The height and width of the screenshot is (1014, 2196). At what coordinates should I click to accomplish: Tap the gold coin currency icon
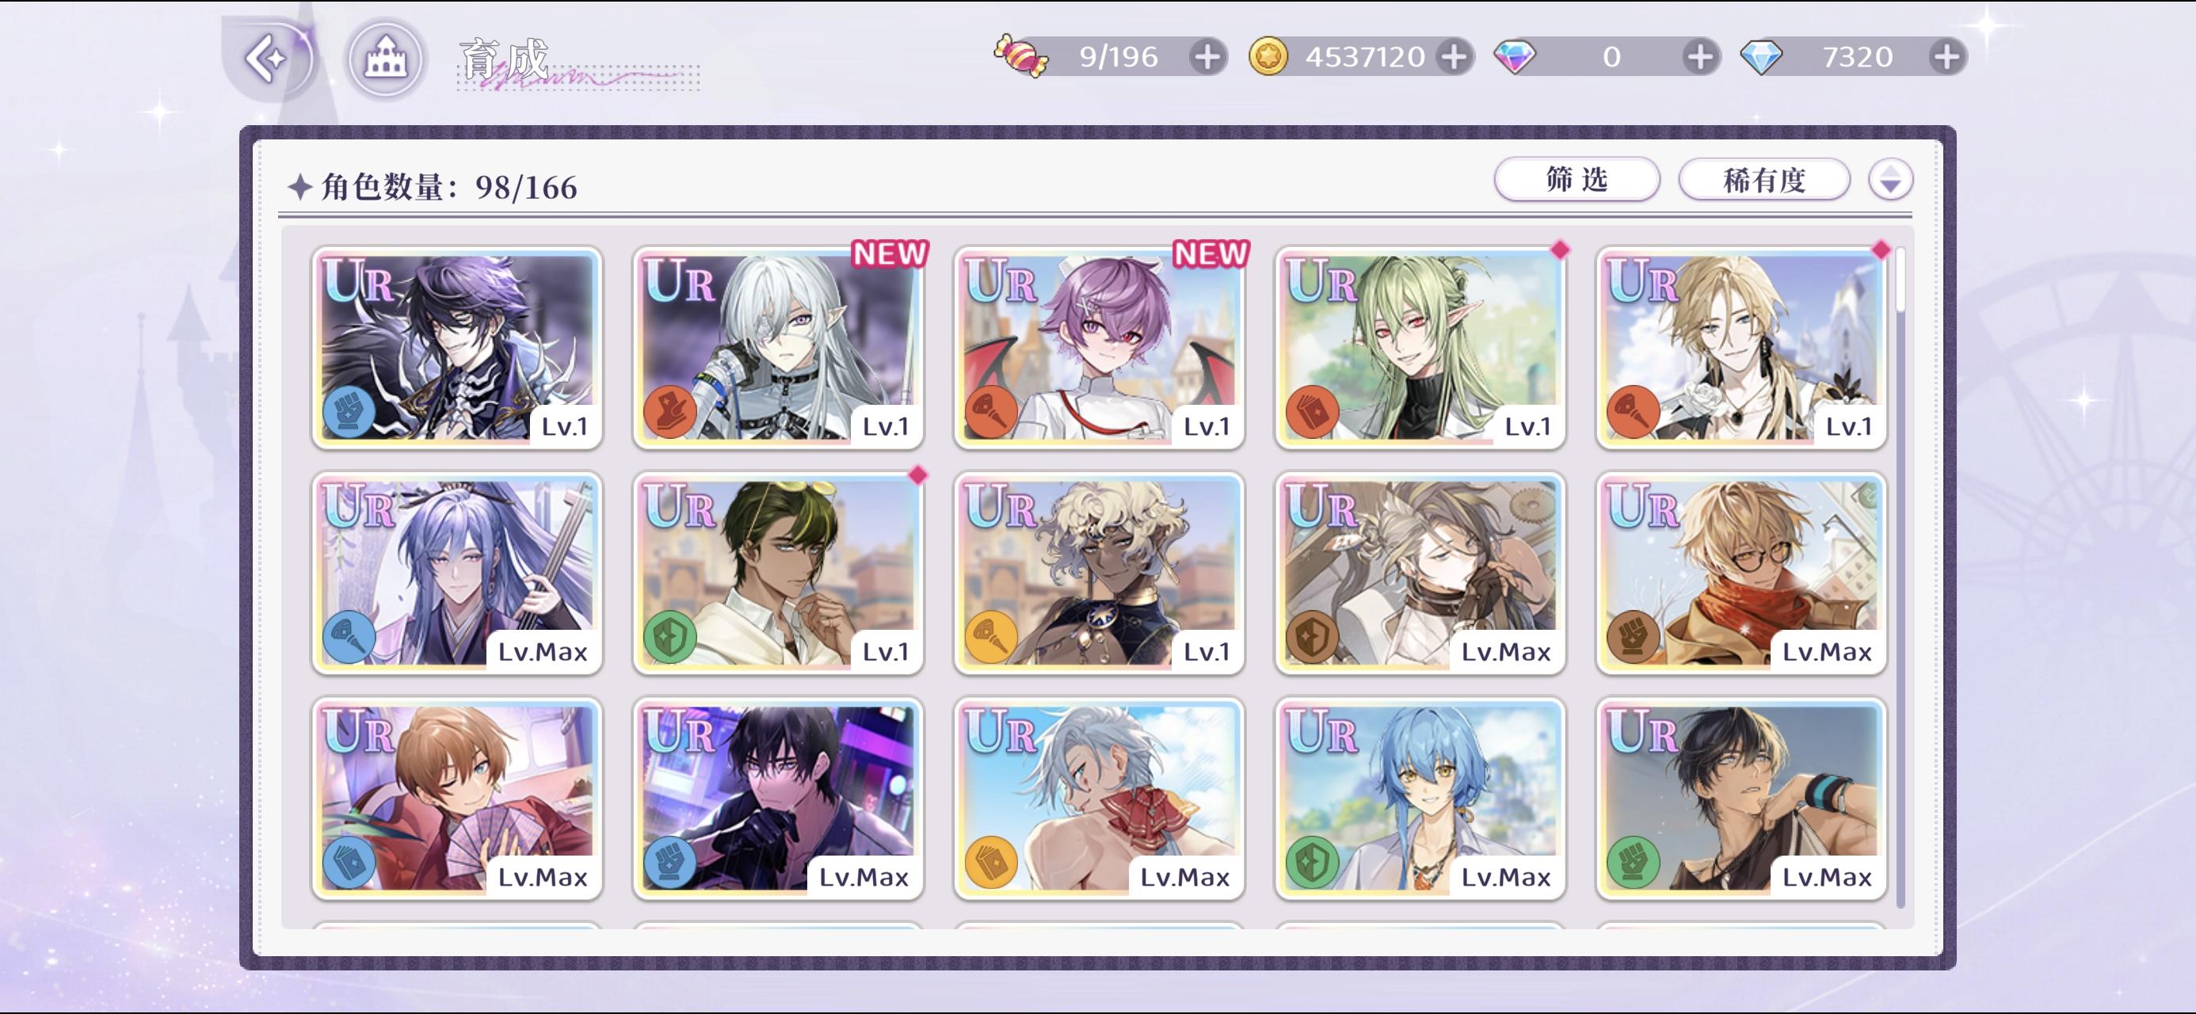pyautogui.click(x=1268, y=57)
